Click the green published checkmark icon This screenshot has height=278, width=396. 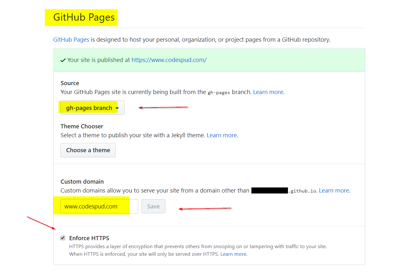(63, 60)
